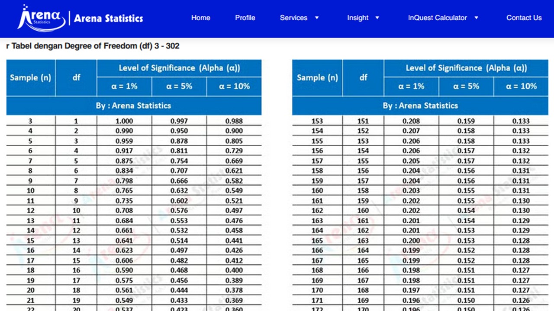
Task: Click the Arena Statistics brand text in header
Action: tap(109, 18)
